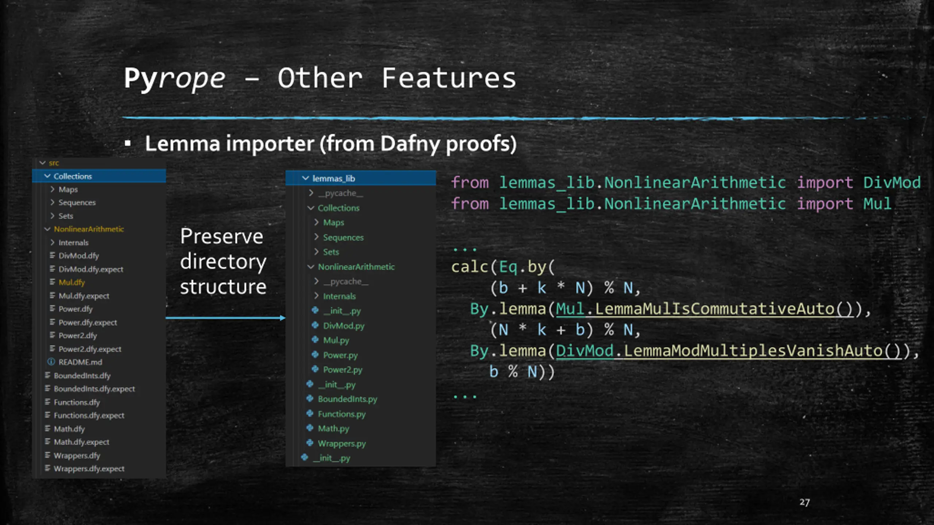Click Python icon of the bottom-most __init__.py
The height and width of the screenshot is (525, 934).
tap(305, 457)
